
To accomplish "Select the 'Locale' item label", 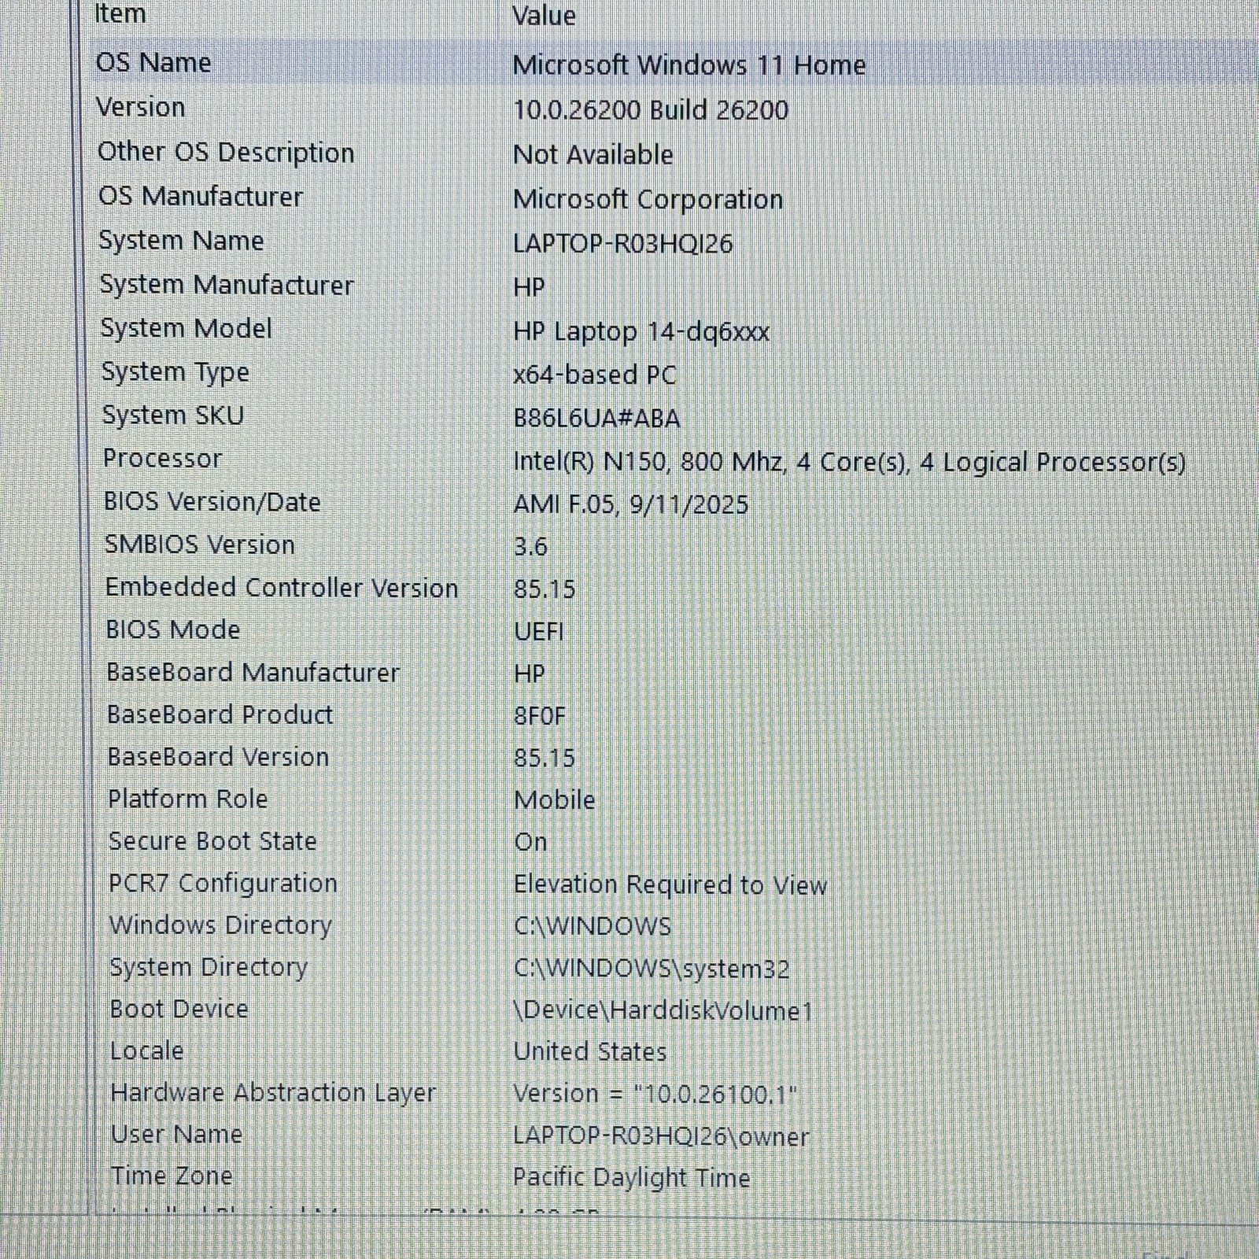I will click(x=147, y=1050).
